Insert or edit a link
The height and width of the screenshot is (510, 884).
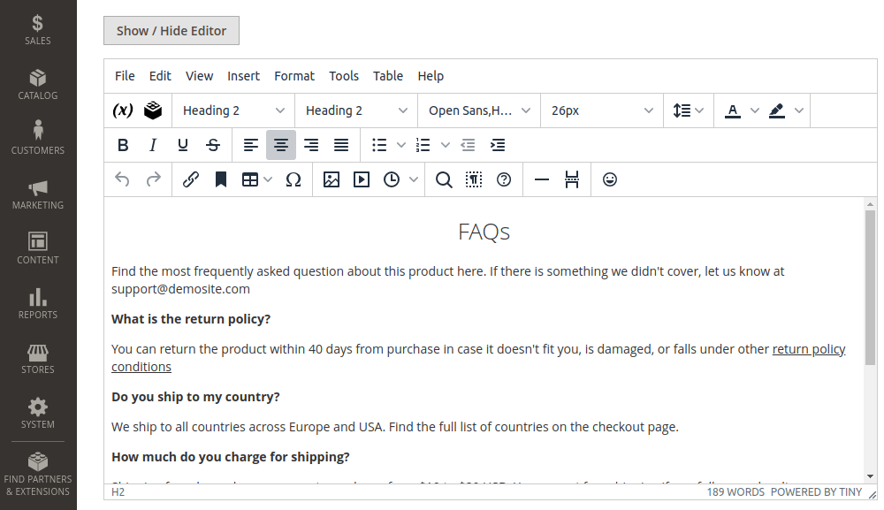click(x=191, y=179)
